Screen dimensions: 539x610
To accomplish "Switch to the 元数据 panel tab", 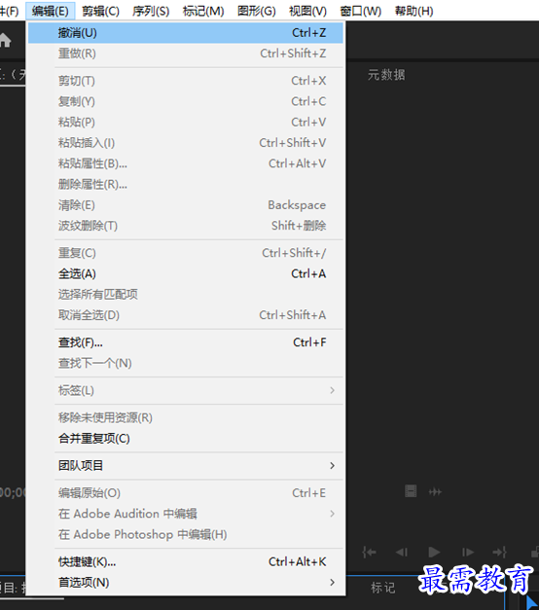I will tap(386, 75).
